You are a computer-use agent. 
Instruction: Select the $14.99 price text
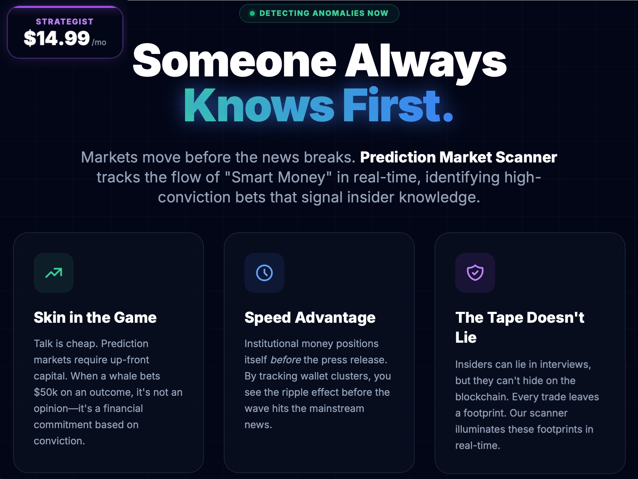57,38
